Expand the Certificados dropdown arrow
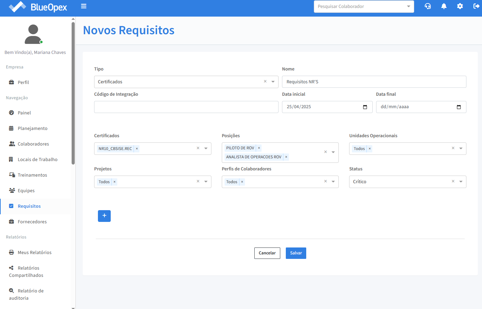Viewport: 482px width, 309px height. (206, 149)
